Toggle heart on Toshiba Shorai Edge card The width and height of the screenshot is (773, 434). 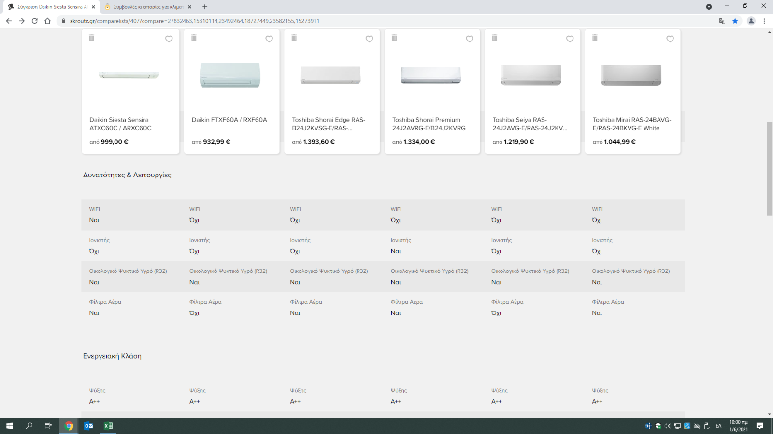[x=370, y=39]
